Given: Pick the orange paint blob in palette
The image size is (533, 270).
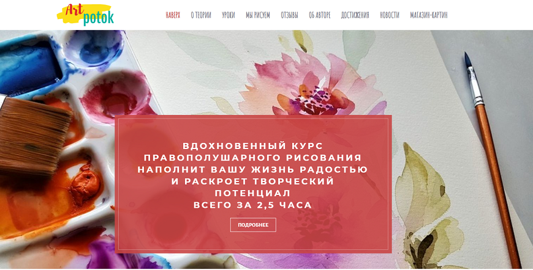Looking at the screenshot, I should click(x=86, y=184).
